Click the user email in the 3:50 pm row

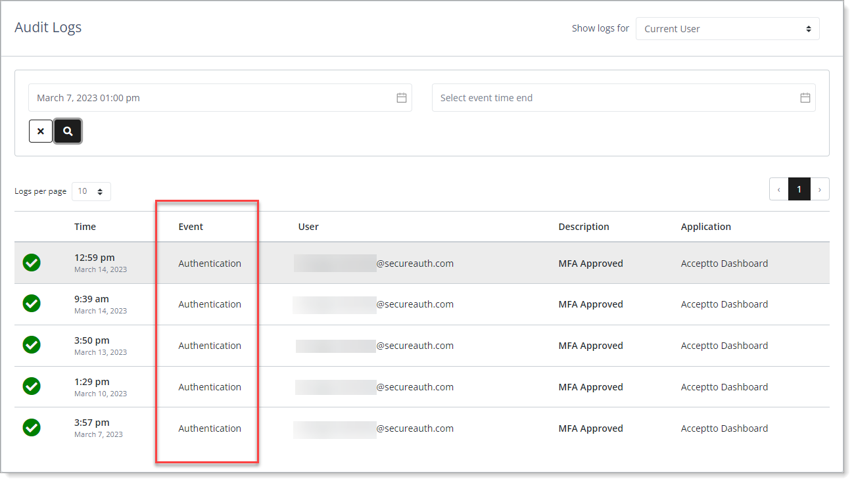[x=374, y=346]
